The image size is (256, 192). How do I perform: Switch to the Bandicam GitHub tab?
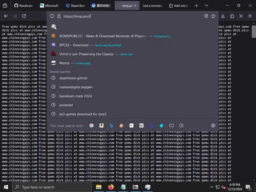point(23,5)
